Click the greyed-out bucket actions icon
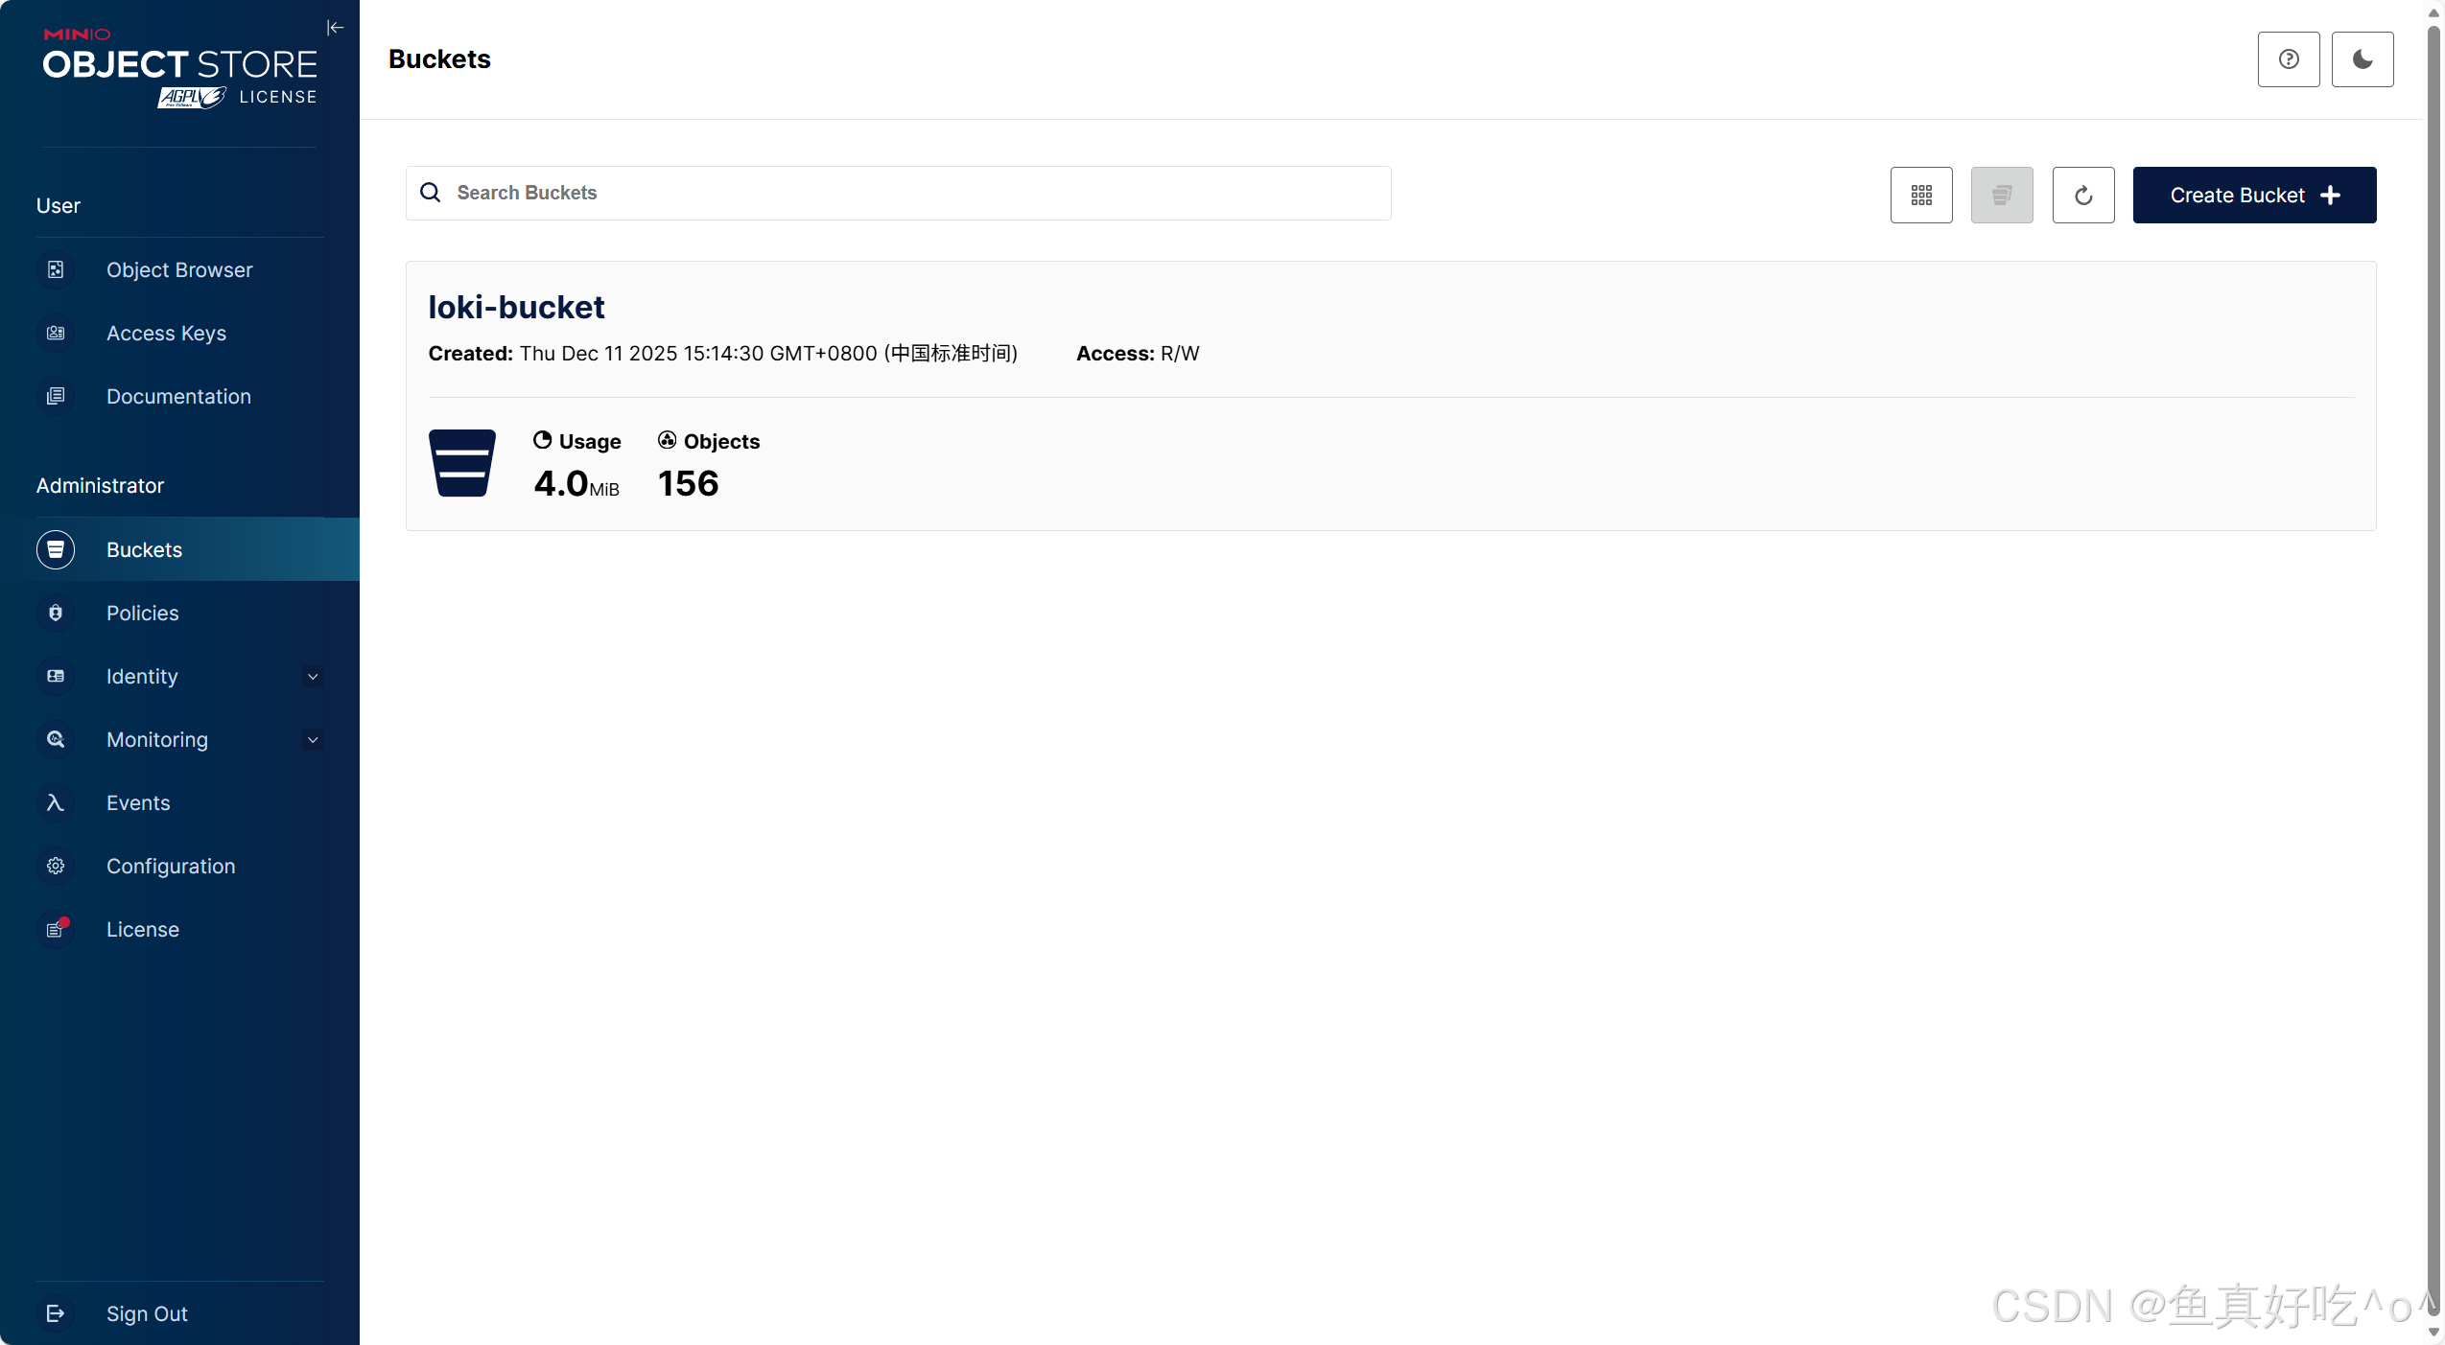Screen dimensions: 2445x1345 [x=2001, y=196]
